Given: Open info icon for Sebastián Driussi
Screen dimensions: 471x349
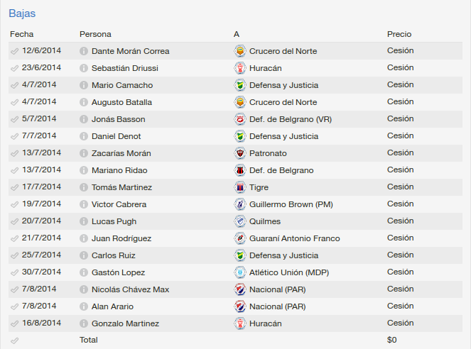Looking at the screenshot, I should pyautogui.click(x=84, y=68).
